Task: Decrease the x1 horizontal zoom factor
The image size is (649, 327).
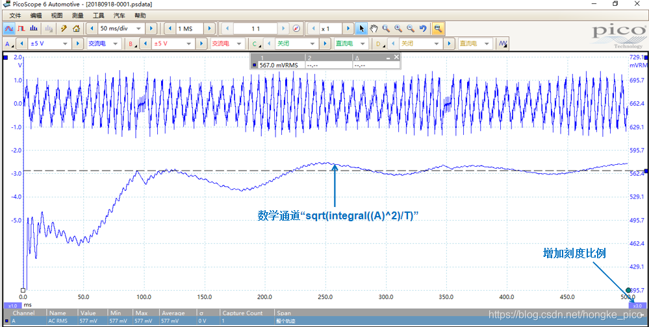Action: 313,29
